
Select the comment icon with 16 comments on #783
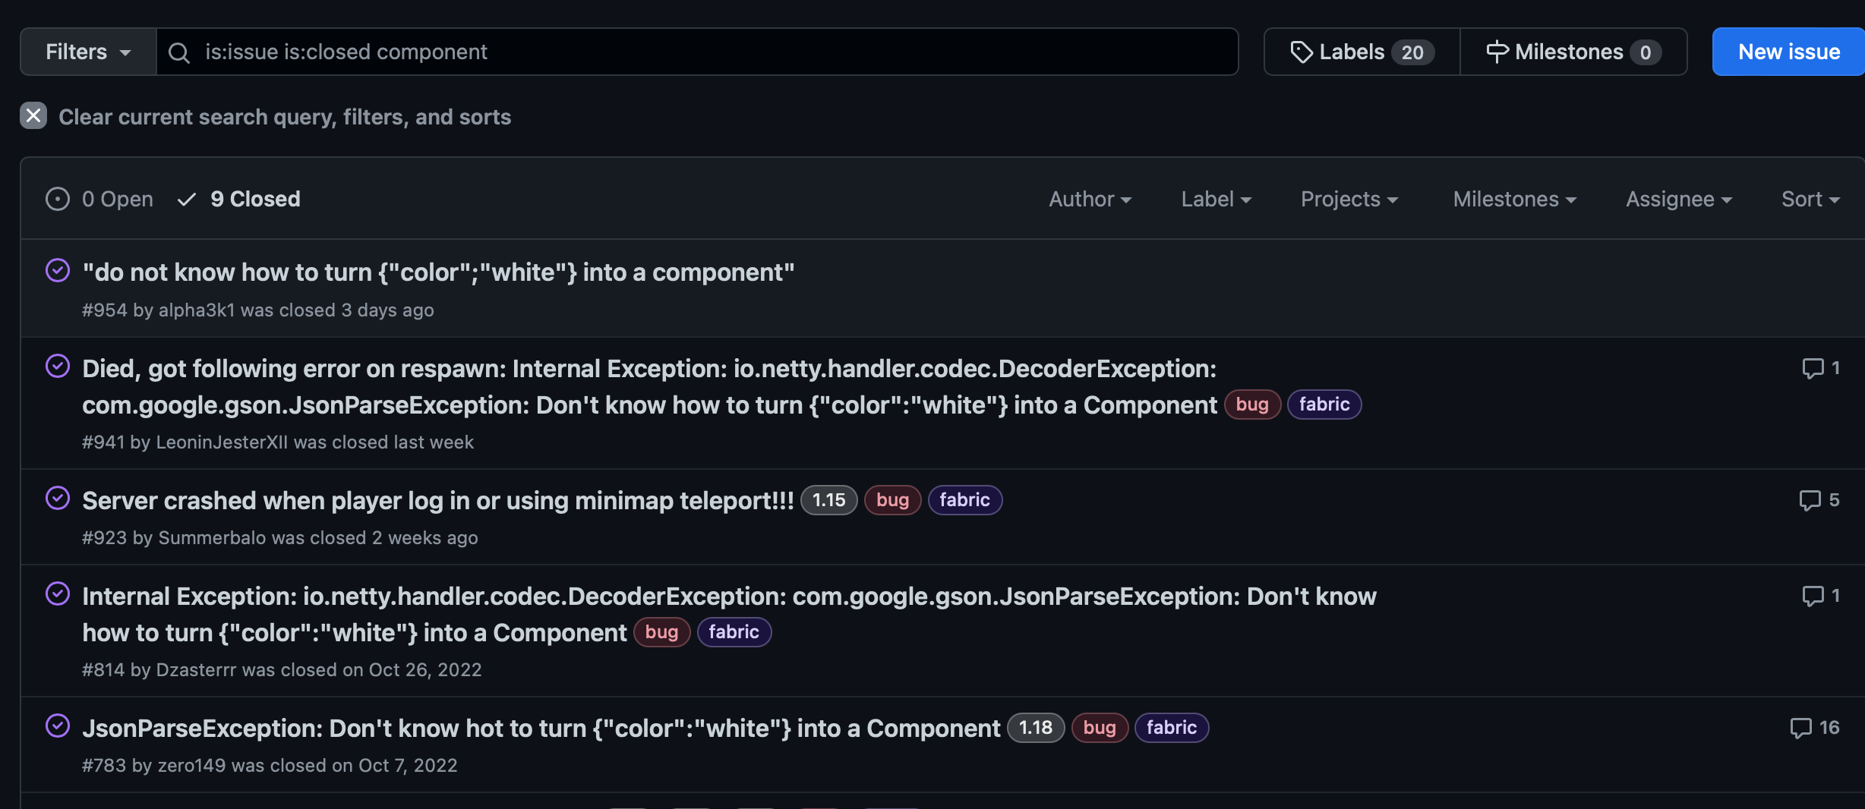1801,728
